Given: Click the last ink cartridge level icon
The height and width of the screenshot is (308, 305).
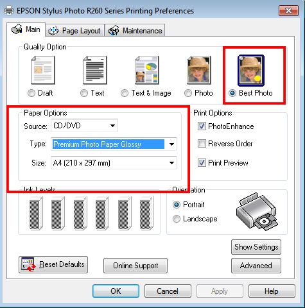Looking at the screenshot, I should (x=146, y=213).
